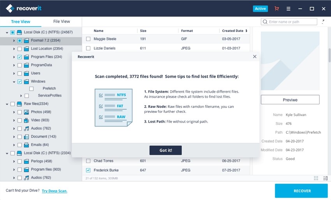331x200 pixels.
Task: Click the Photos category icon
Action: (x=26, y=112)
